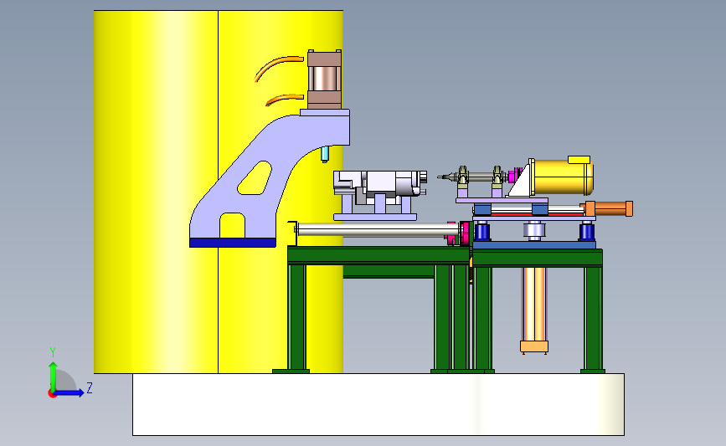Select the lavender plate under spindle bearings
This screenshot has width=726, height=446.
(x=502, y=200)
